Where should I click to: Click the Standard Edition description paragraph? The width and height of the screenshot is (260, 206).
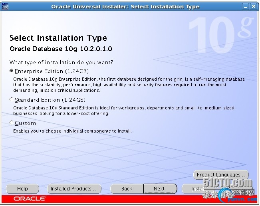point(124,111)
